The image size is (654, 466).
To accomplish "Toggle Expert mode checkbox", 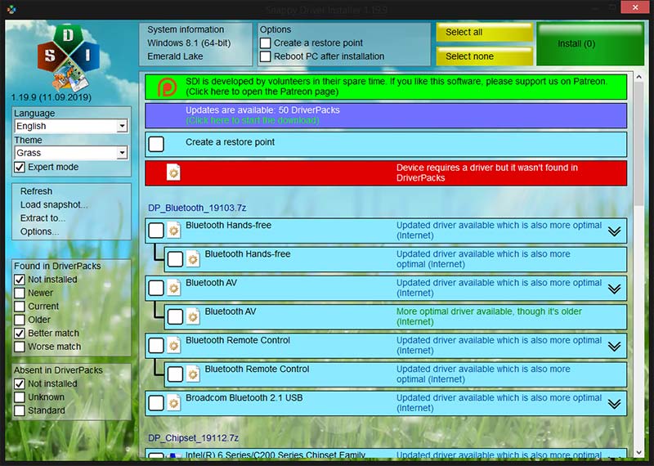I will pos(20,168).
